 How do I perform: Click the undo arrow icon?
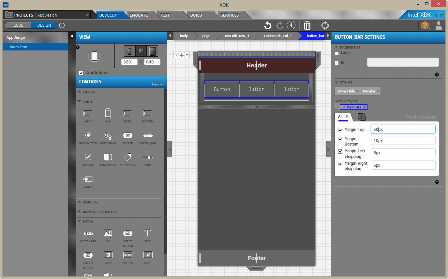tap(268, 25)
